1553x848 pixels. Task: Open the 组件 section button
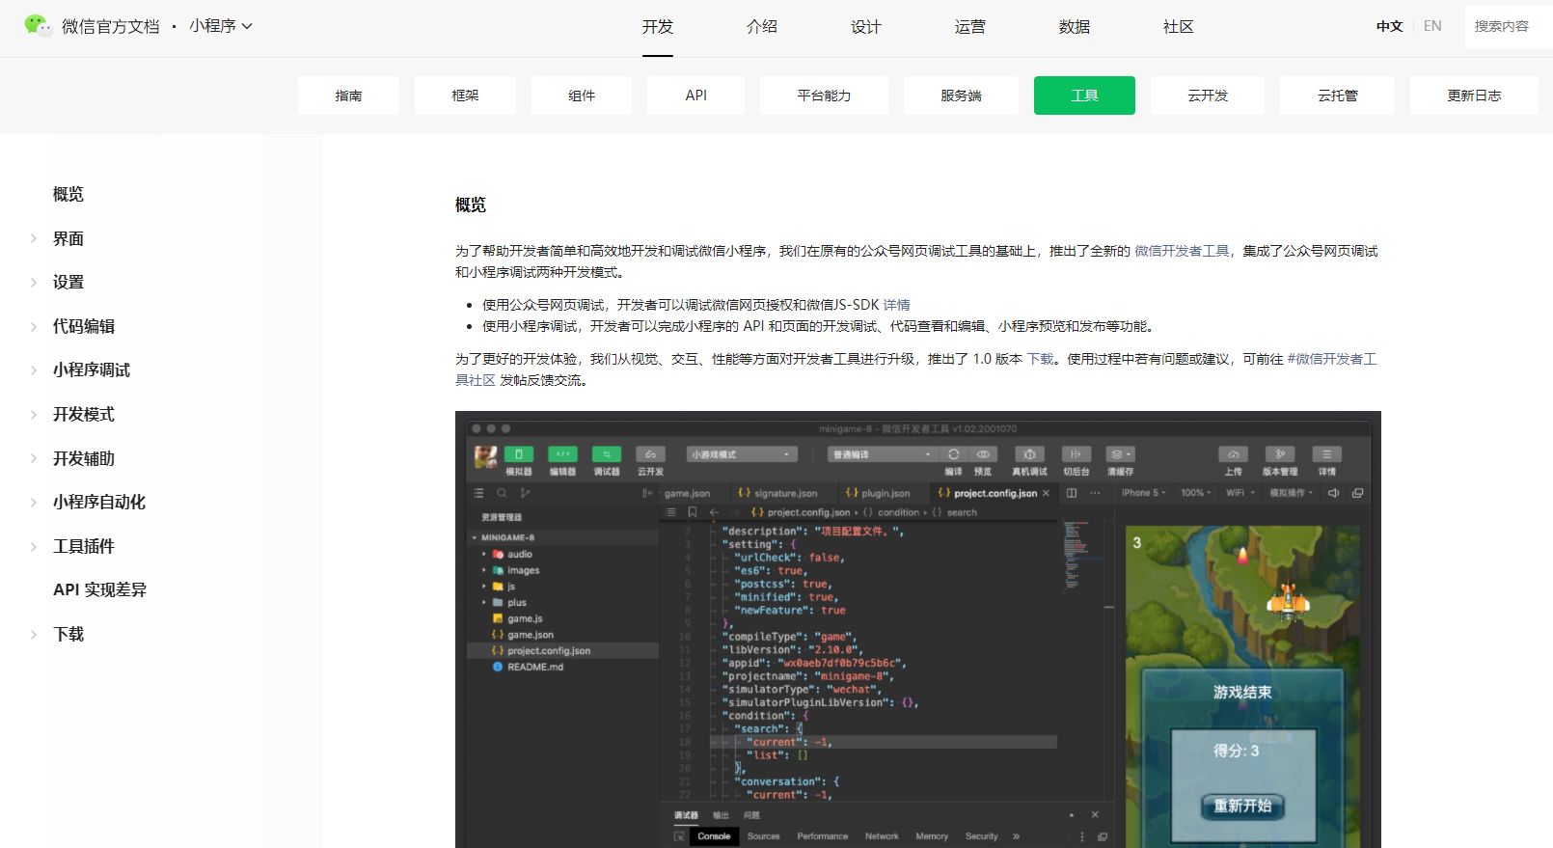(582, 96)
